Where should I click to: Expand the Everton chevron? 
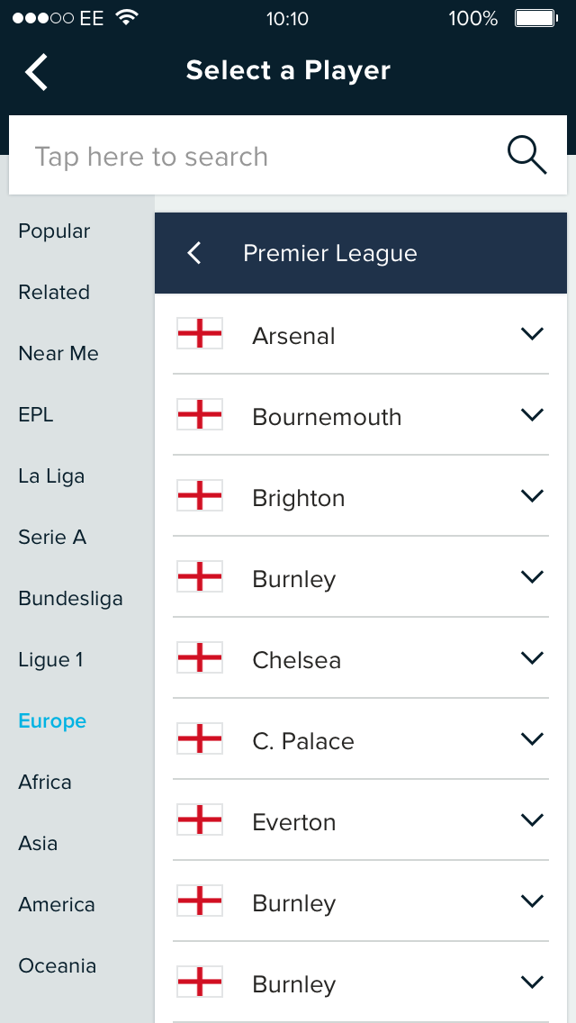533,820
